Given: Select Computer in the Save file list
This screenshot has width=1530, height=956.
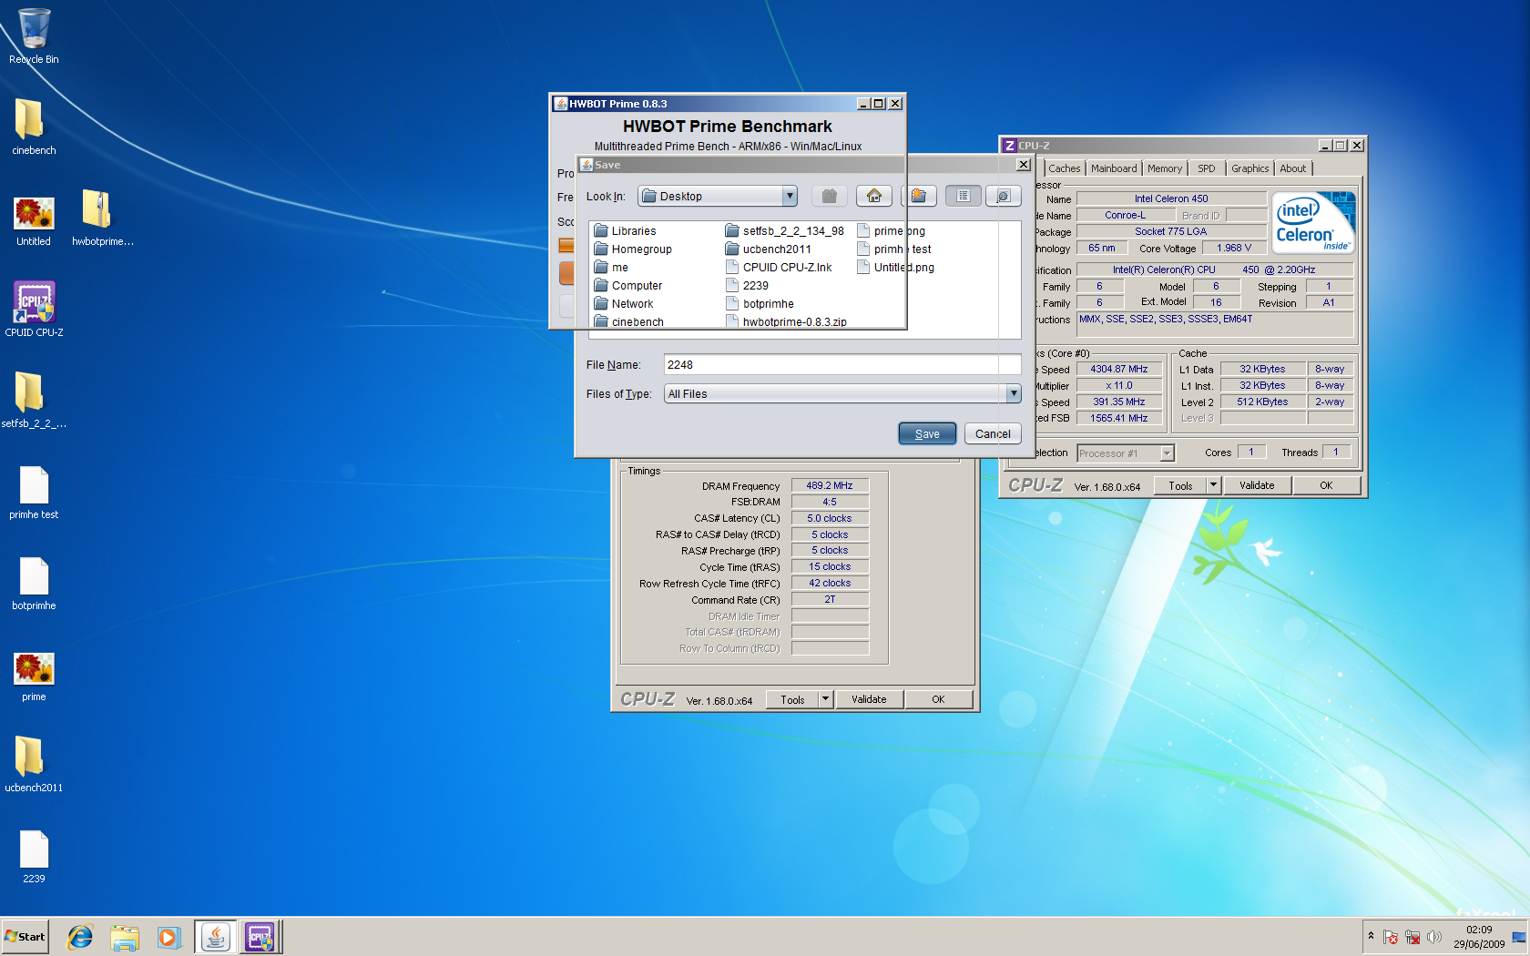Looking at the screenshot, I should pos(627,286).
